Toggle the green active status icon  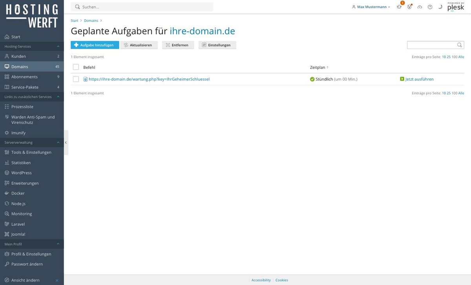coord(312,79)
